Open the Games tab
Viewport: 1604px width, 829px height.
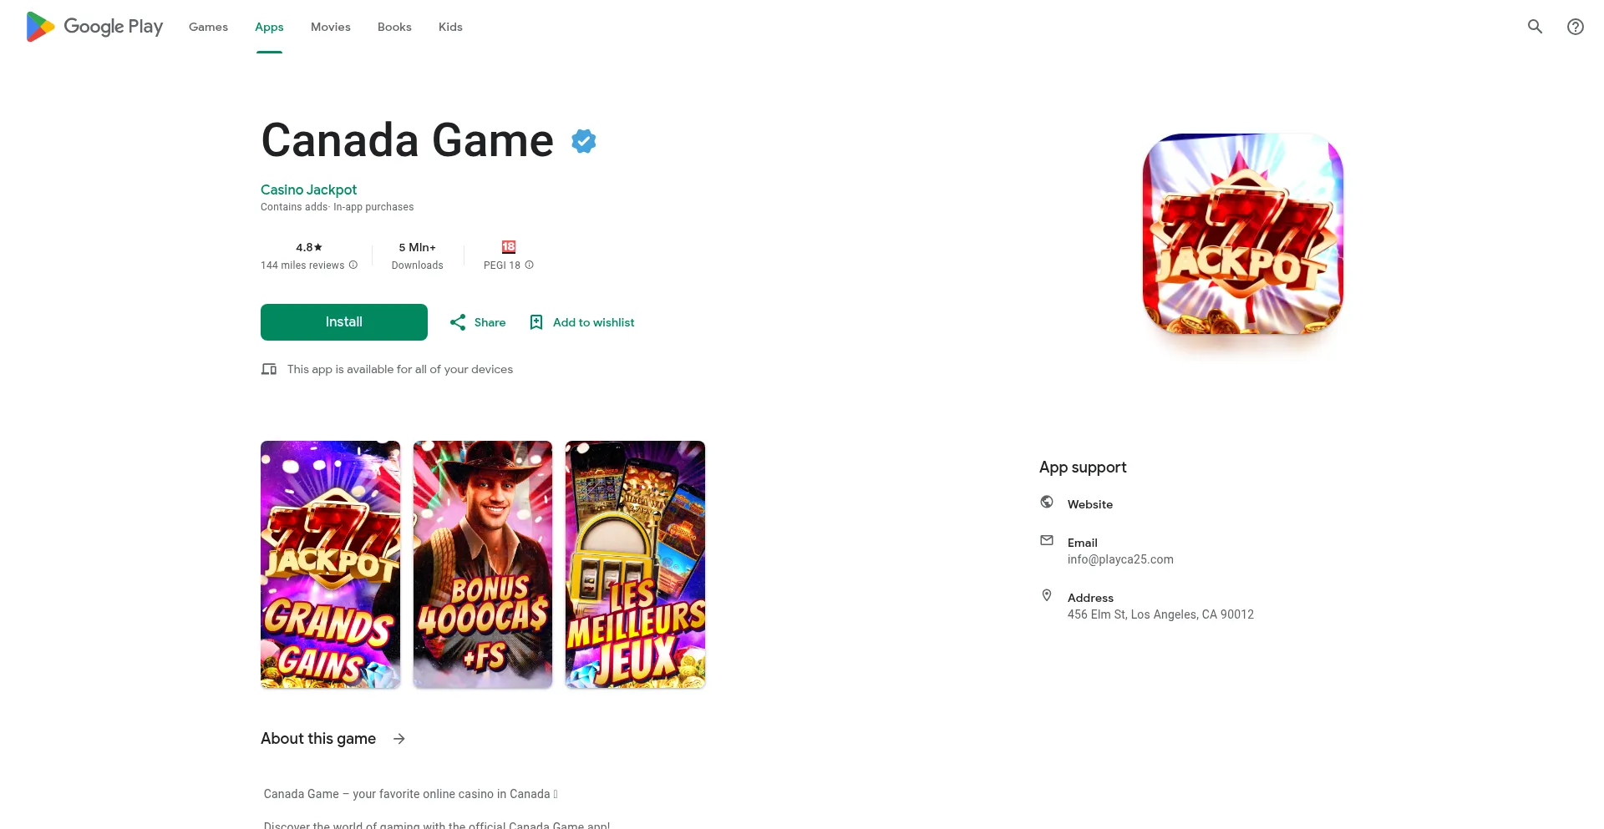(208, 27)
